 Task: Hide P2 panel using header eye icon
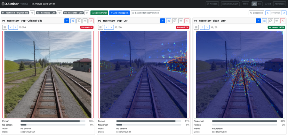[181, 21]
